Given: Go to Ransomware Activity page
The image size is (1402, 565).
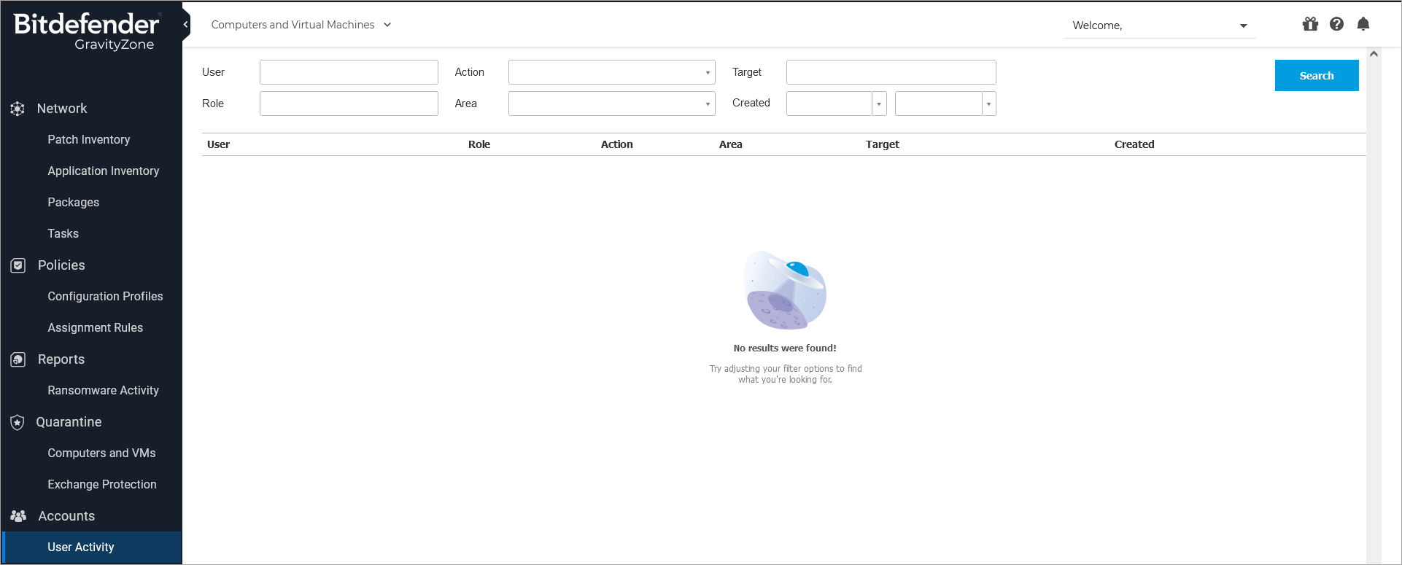Looking at the screenshot, I should tap(103, 391).
